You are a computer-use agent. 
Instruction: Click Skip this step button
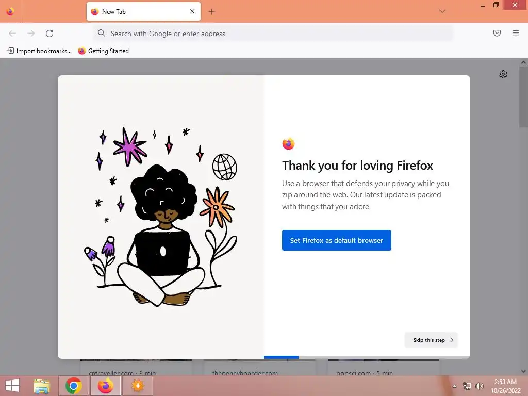432,340
